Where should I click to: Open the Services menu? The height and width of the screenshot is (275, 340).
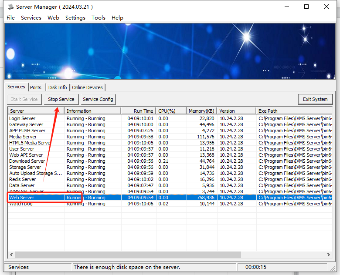click(31, 18)
